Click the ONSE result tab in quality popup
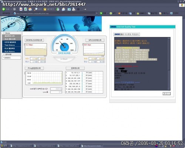 pyautogui.click(x=127, y=34)
